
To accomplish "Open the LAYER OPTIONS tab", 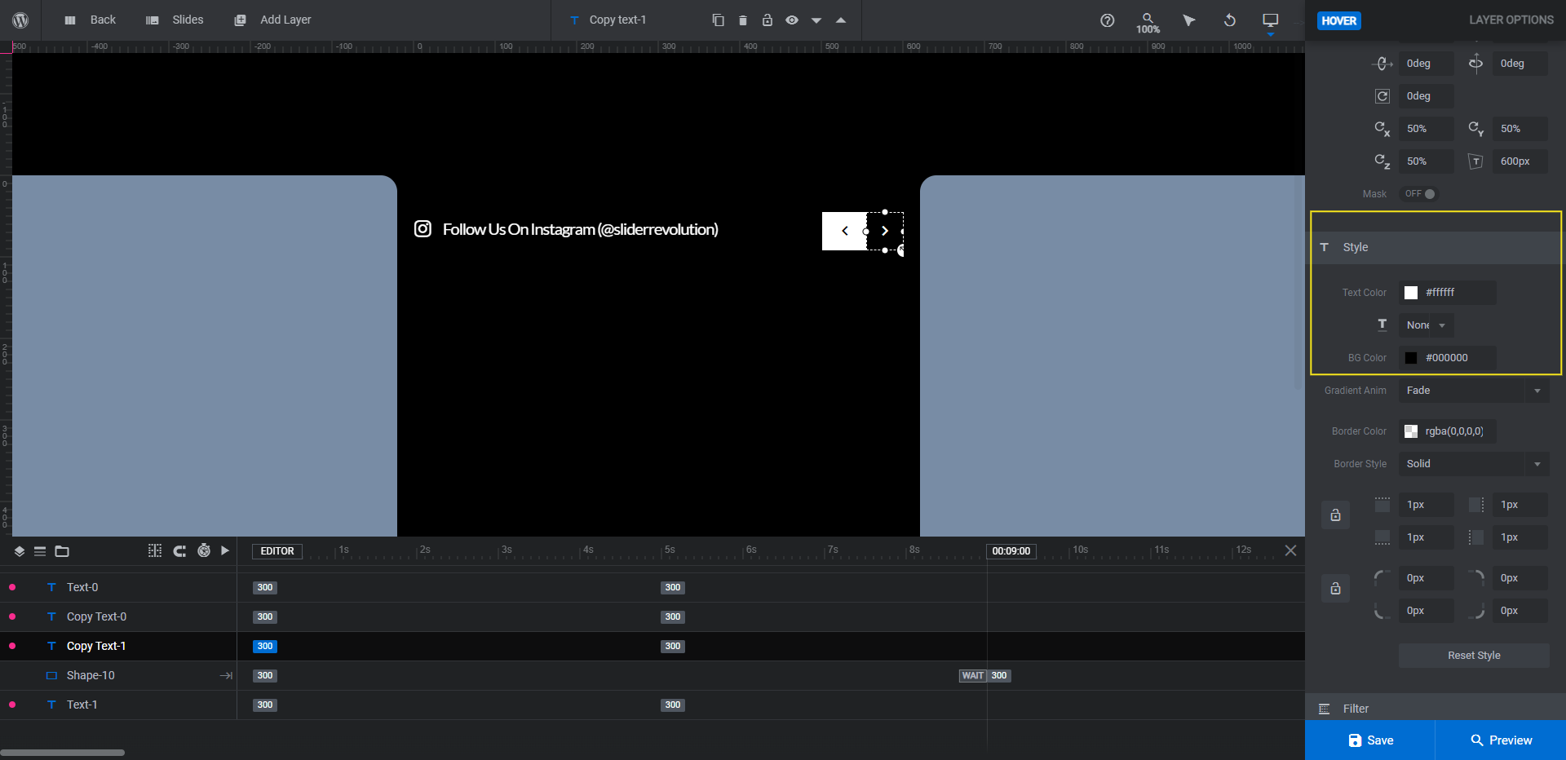I will (x=1511, y=20).
